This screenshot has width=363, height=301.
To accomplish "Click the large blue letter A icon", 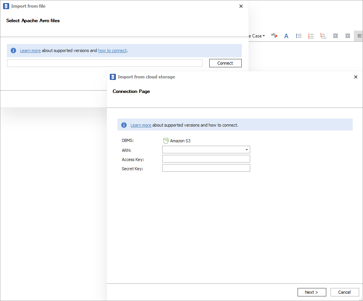I will point(286,36).
